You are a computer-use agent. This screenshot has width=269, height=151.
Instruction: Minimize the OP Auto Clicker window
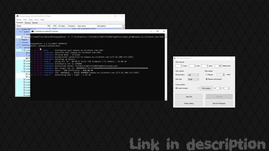pos(219,58)
